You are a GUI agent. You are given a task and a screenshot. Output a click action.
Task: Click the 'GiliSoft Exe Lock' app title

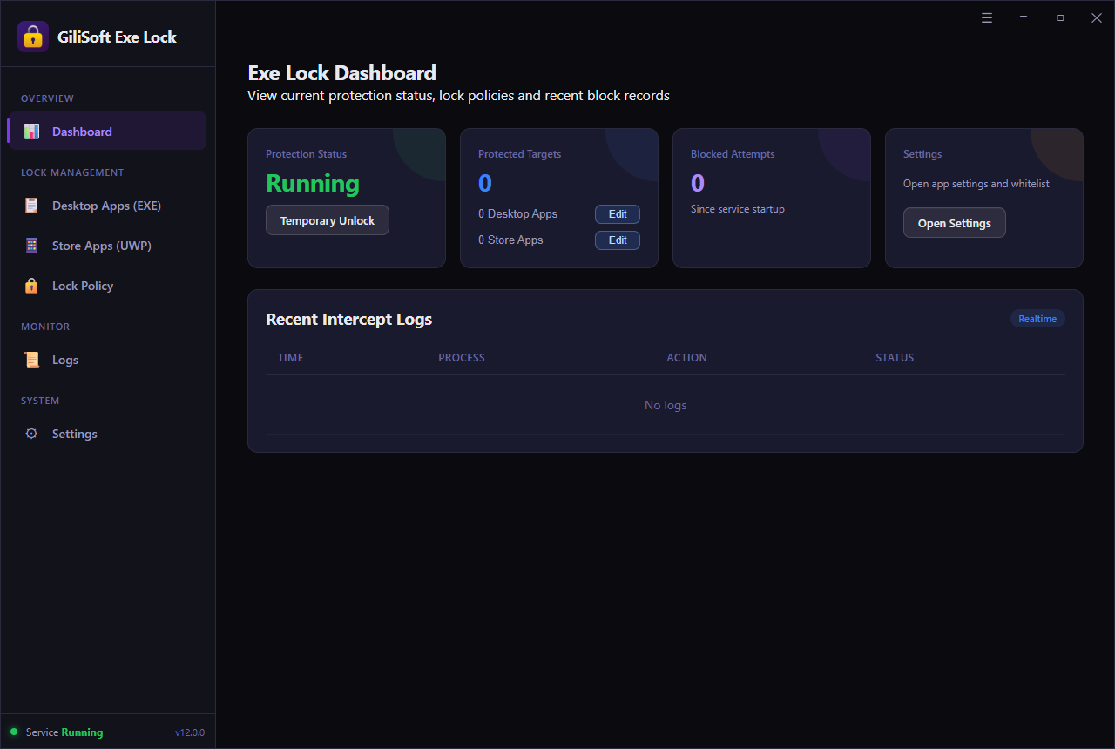click(117, 37)
